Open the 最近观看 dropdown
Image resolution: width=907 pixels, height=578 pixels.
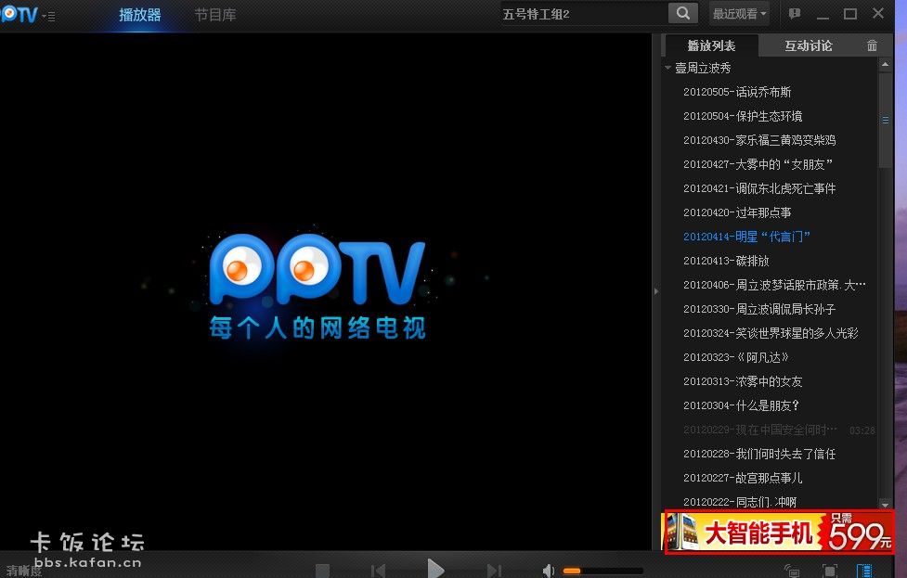pyautogui.click(x=739, y=13)
